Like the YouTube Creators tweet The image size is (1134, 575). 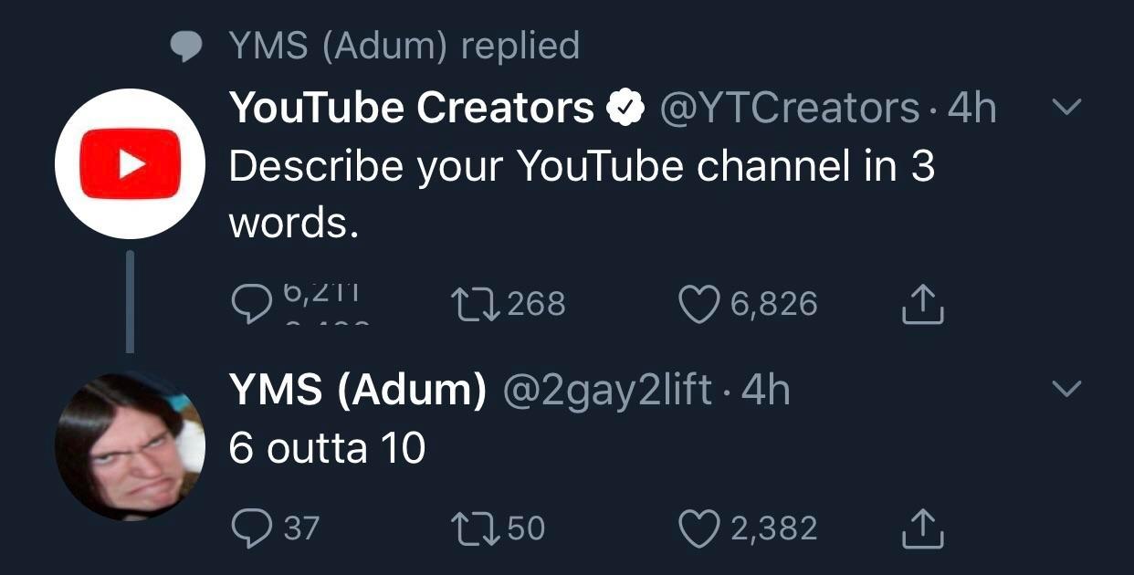coord(699,304)
